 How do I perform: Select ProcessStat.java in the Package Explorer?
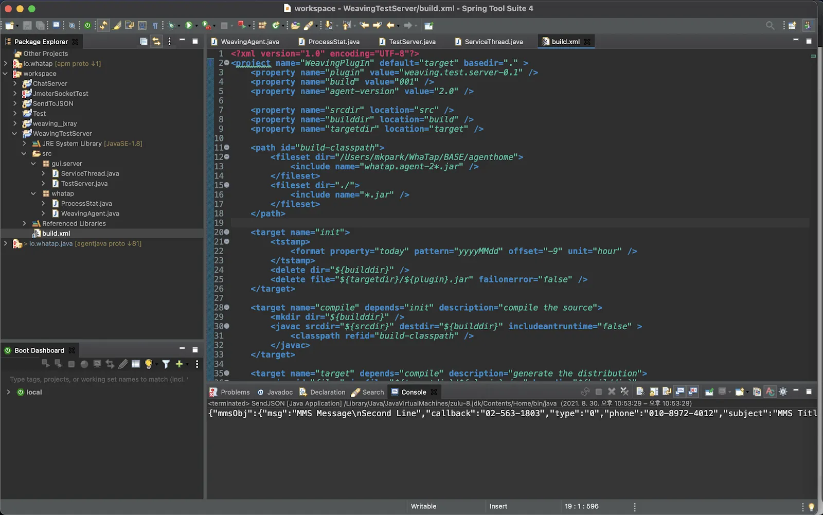point(86,204)
